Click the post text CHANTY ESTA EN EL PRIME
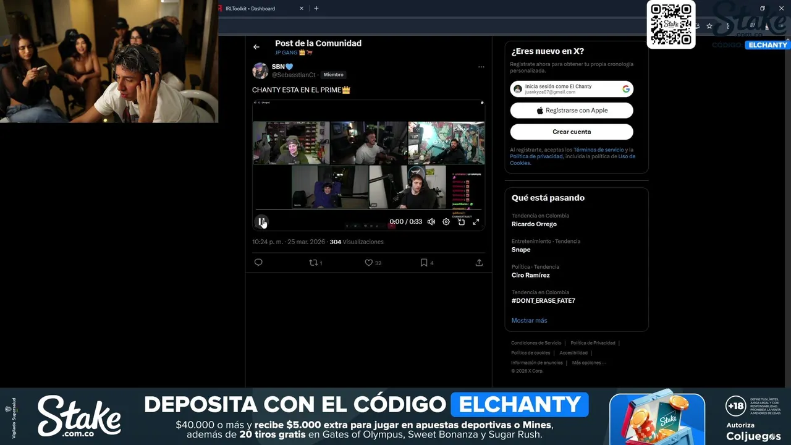This screenshot has height=445, width=791. pyautogui.click(x=301, y=90)
